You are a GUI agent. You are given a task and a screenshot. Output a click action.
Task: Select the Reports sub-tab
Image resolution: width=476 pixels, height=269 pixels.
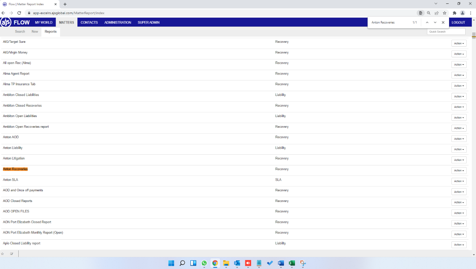point(50,31)
